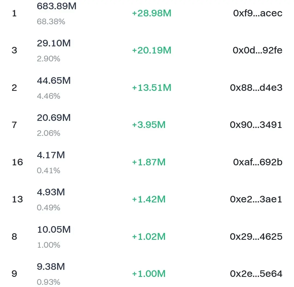Click the 683.89M holdings amount

coord(57,6)
